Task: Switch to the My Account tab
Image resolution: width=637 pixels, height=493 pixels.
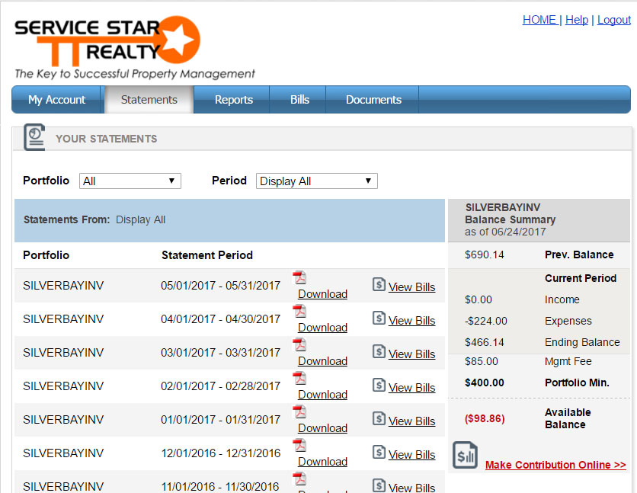Action: click(57, 100)
